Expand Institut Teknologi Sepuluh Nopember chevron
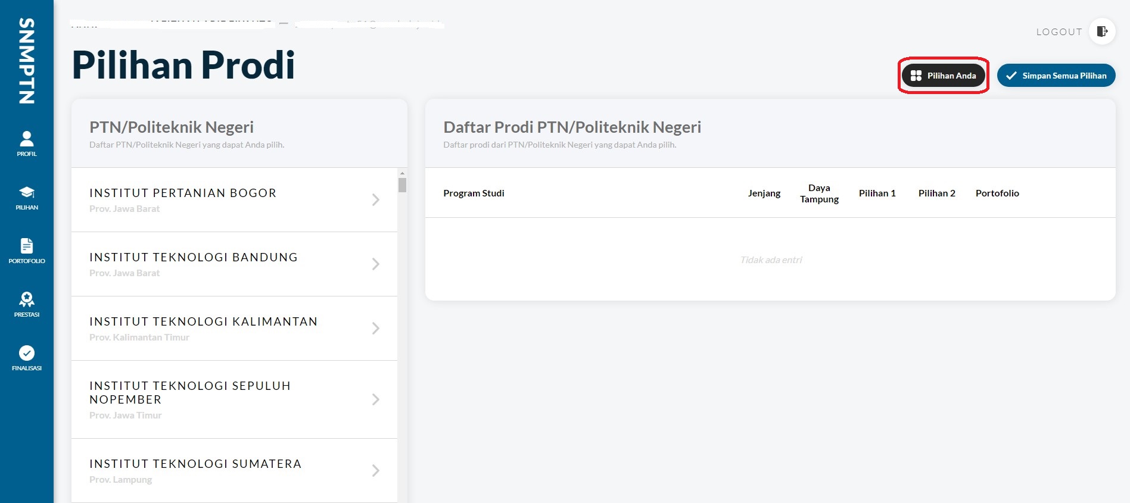 click(x=376, y=399)
